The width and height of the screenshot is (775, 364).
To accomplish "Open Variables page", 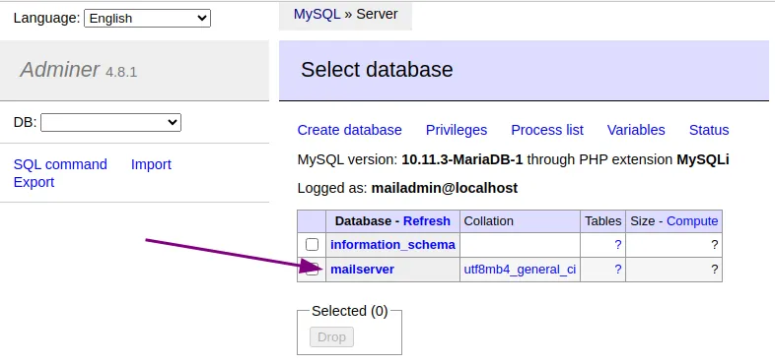I will tap(636, 130).
